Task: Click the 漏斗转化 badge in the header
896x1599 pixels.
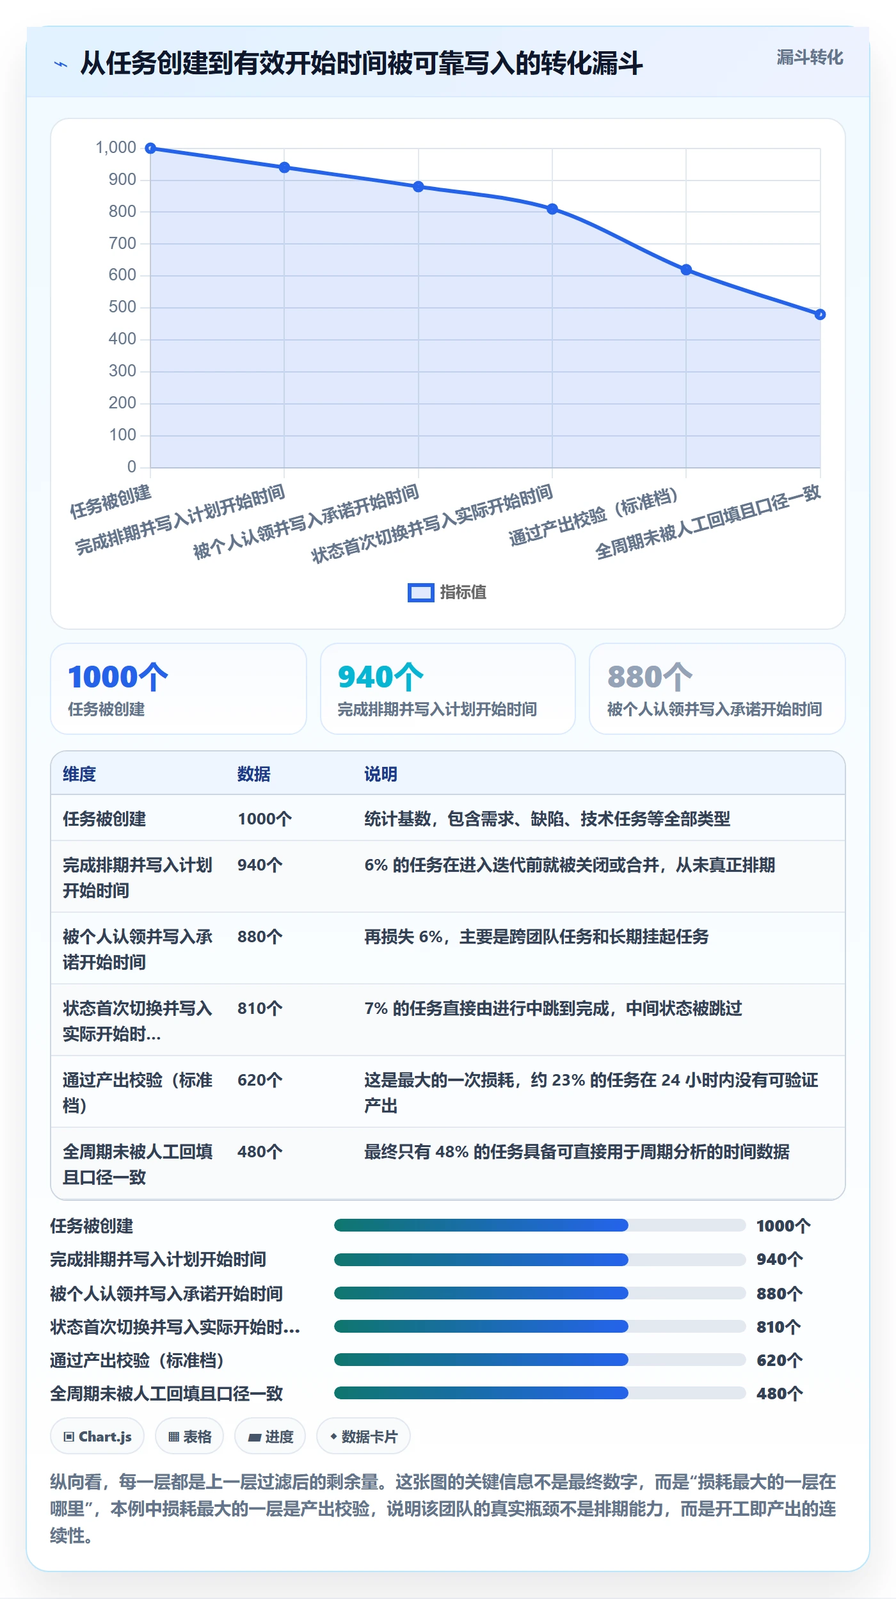Action: (810, 58)
